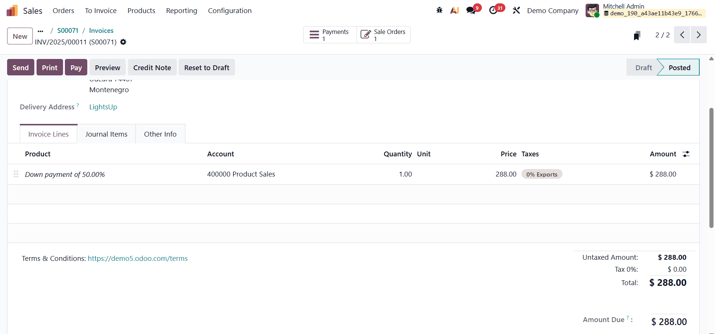Click the database name demo_190 label
Image resolution: width=715 pixels, height=334 pixels.
point(655,13)
